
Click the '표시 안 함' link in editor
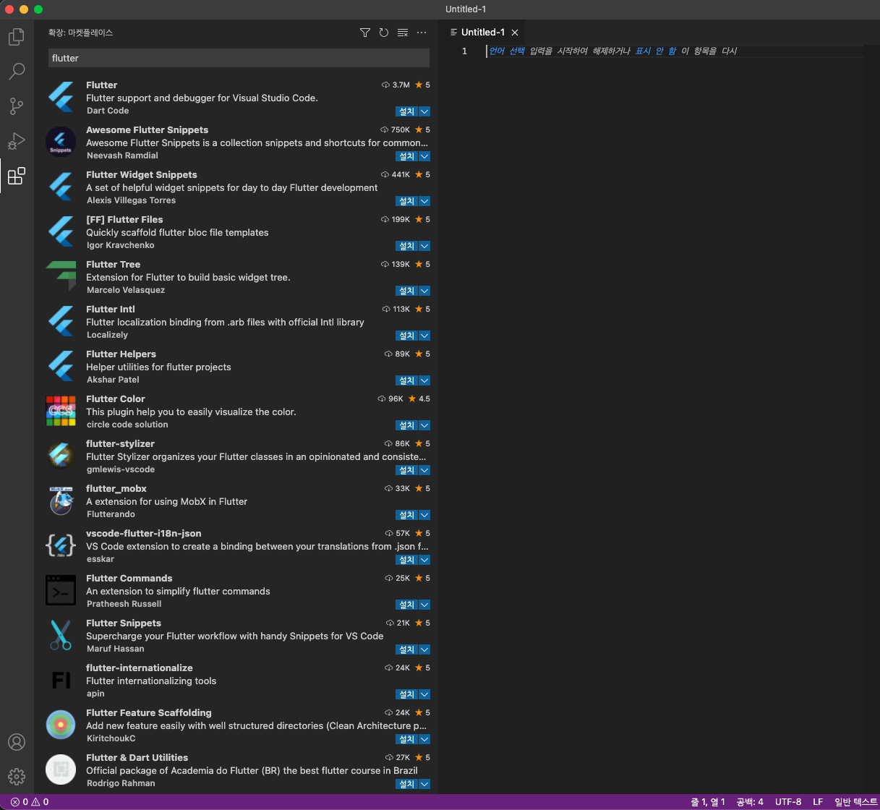pos(656,51)
